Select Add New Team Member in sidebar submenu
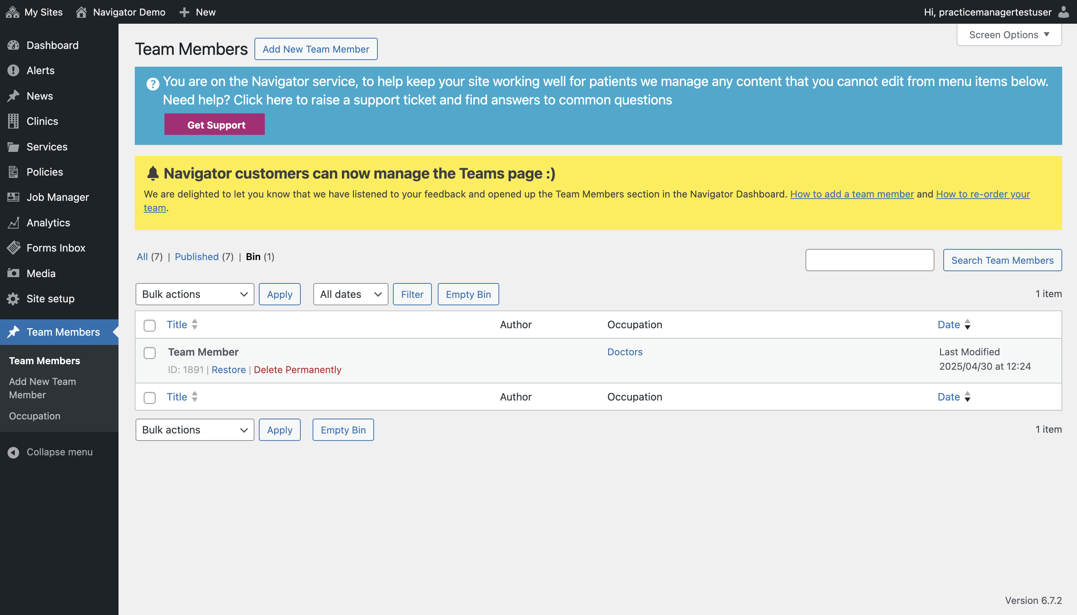Screen dimensions: 1077x615 [42, 388]
